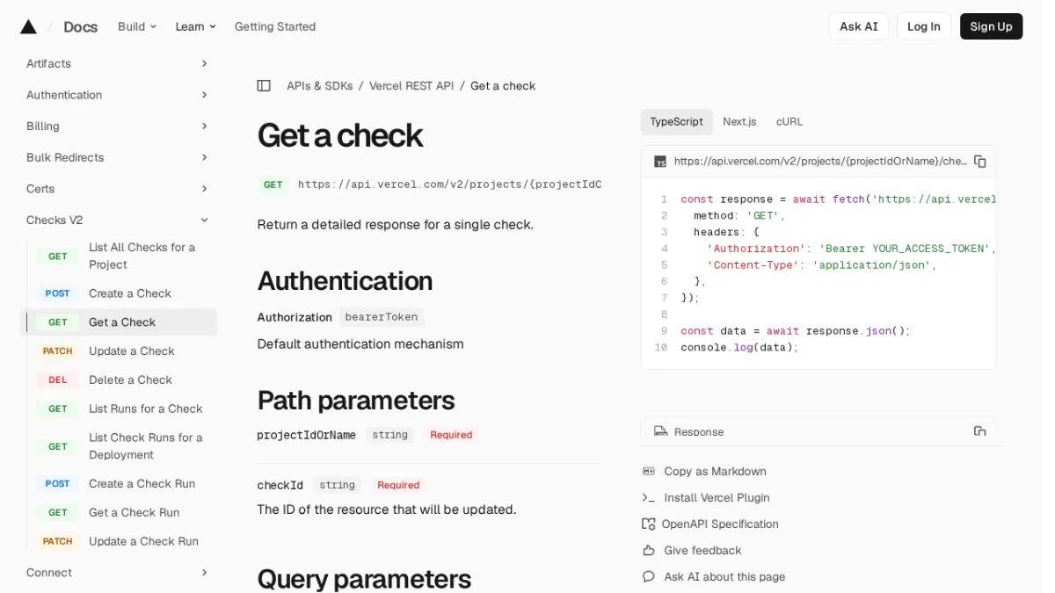Switch to the TypeScript code tab
The width and height of the screenshot is (1055, 593).
tap(676, 121)
